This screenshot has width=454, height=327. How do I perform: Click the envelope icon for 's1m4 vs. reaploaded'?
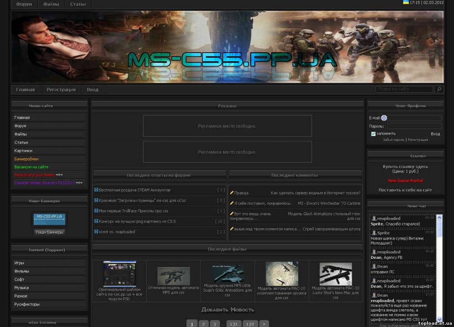pos(96,231)
